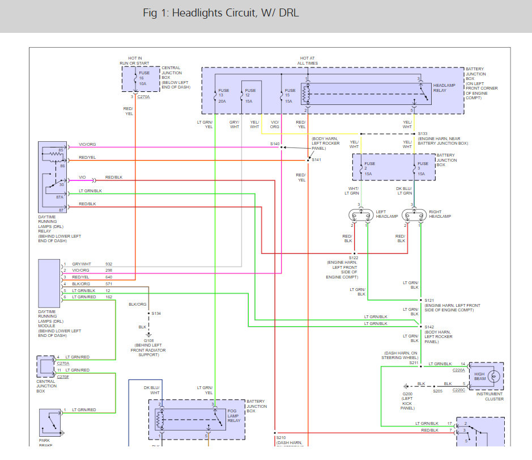532x460 pixels.
Task: Select splice label S142
Action: coord(429,327)
